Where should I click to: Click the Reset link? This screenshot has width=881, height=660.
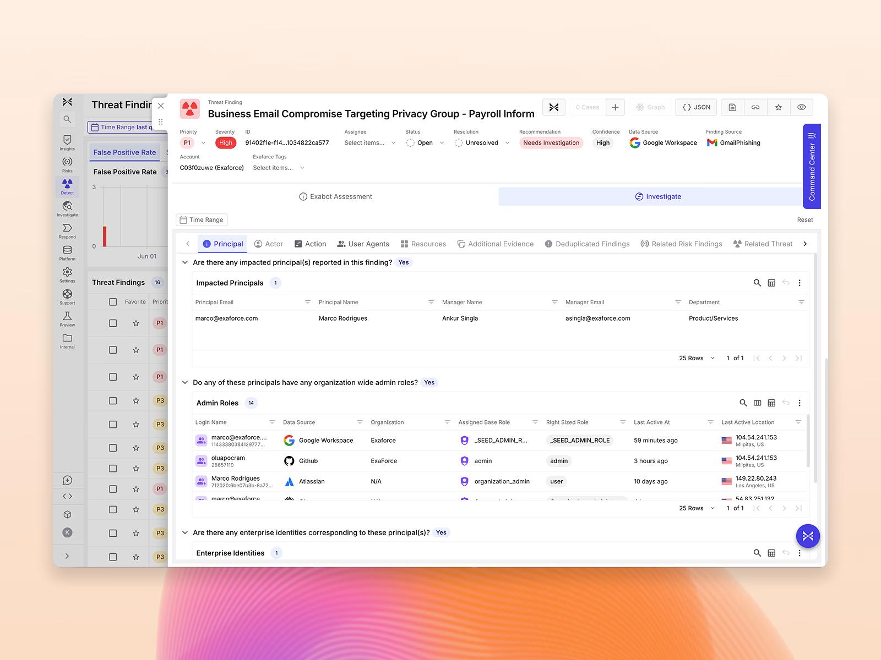(x=805, y=219)
